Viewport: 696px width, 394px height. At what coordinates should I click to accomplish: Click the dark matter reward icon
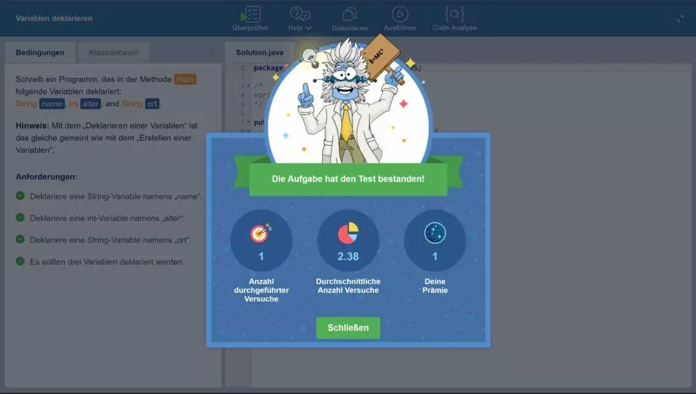click(435, 233)
